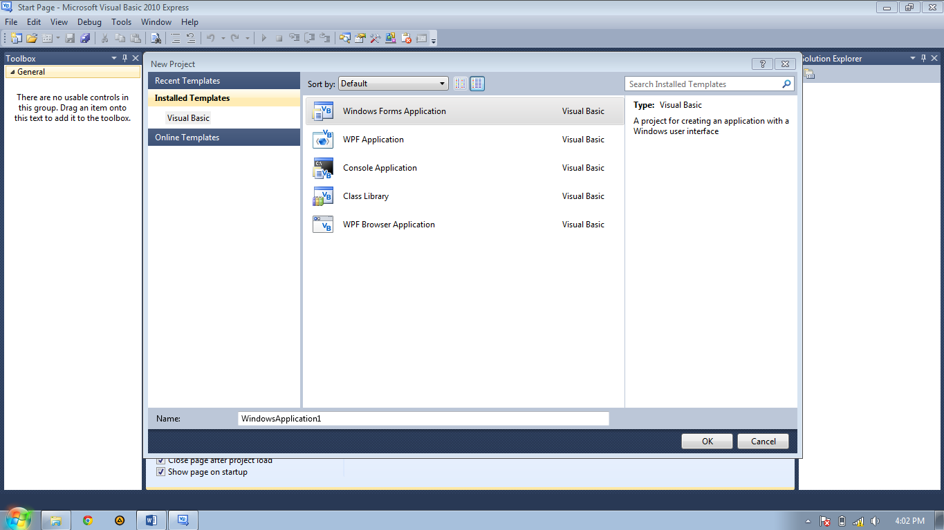Open Solution Explorer from toolbar icon
The image size is (944, 530).
pyautogui.click(x=344, y=38)
